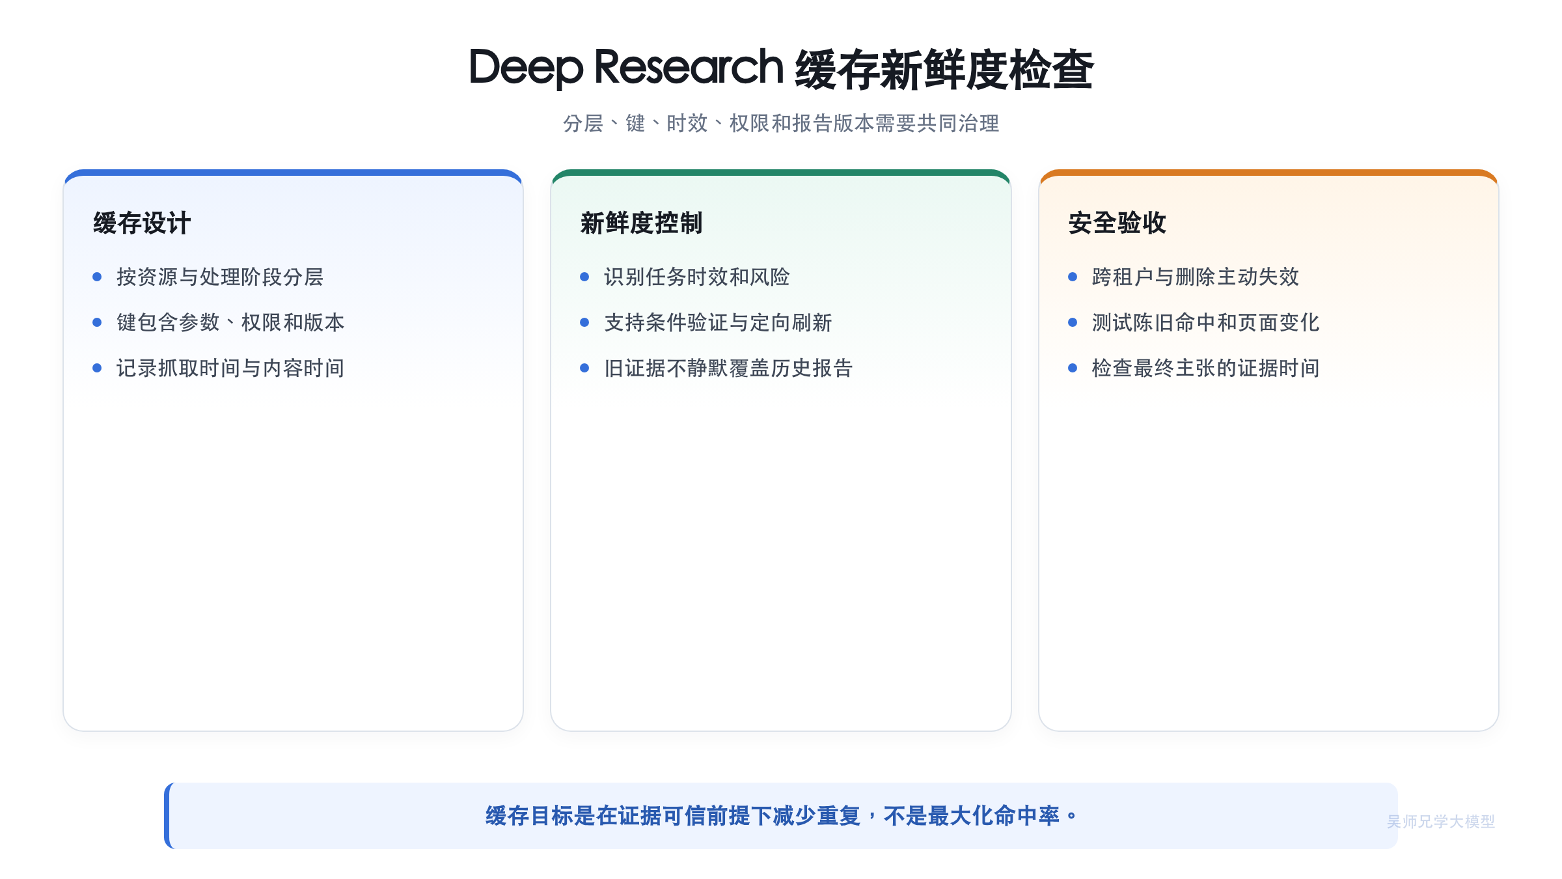1562x879 pixels.
Task: Click the subtitle "分层、键、时效、权限和报告版本需要共同治理"
Action: (781, 123)
